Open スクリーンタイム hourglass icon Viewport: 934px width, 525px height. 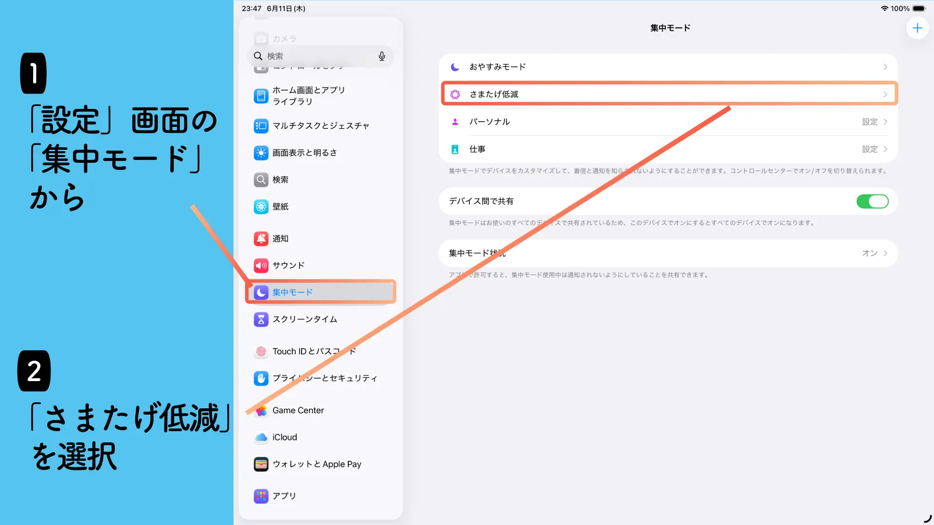point(261,319)
